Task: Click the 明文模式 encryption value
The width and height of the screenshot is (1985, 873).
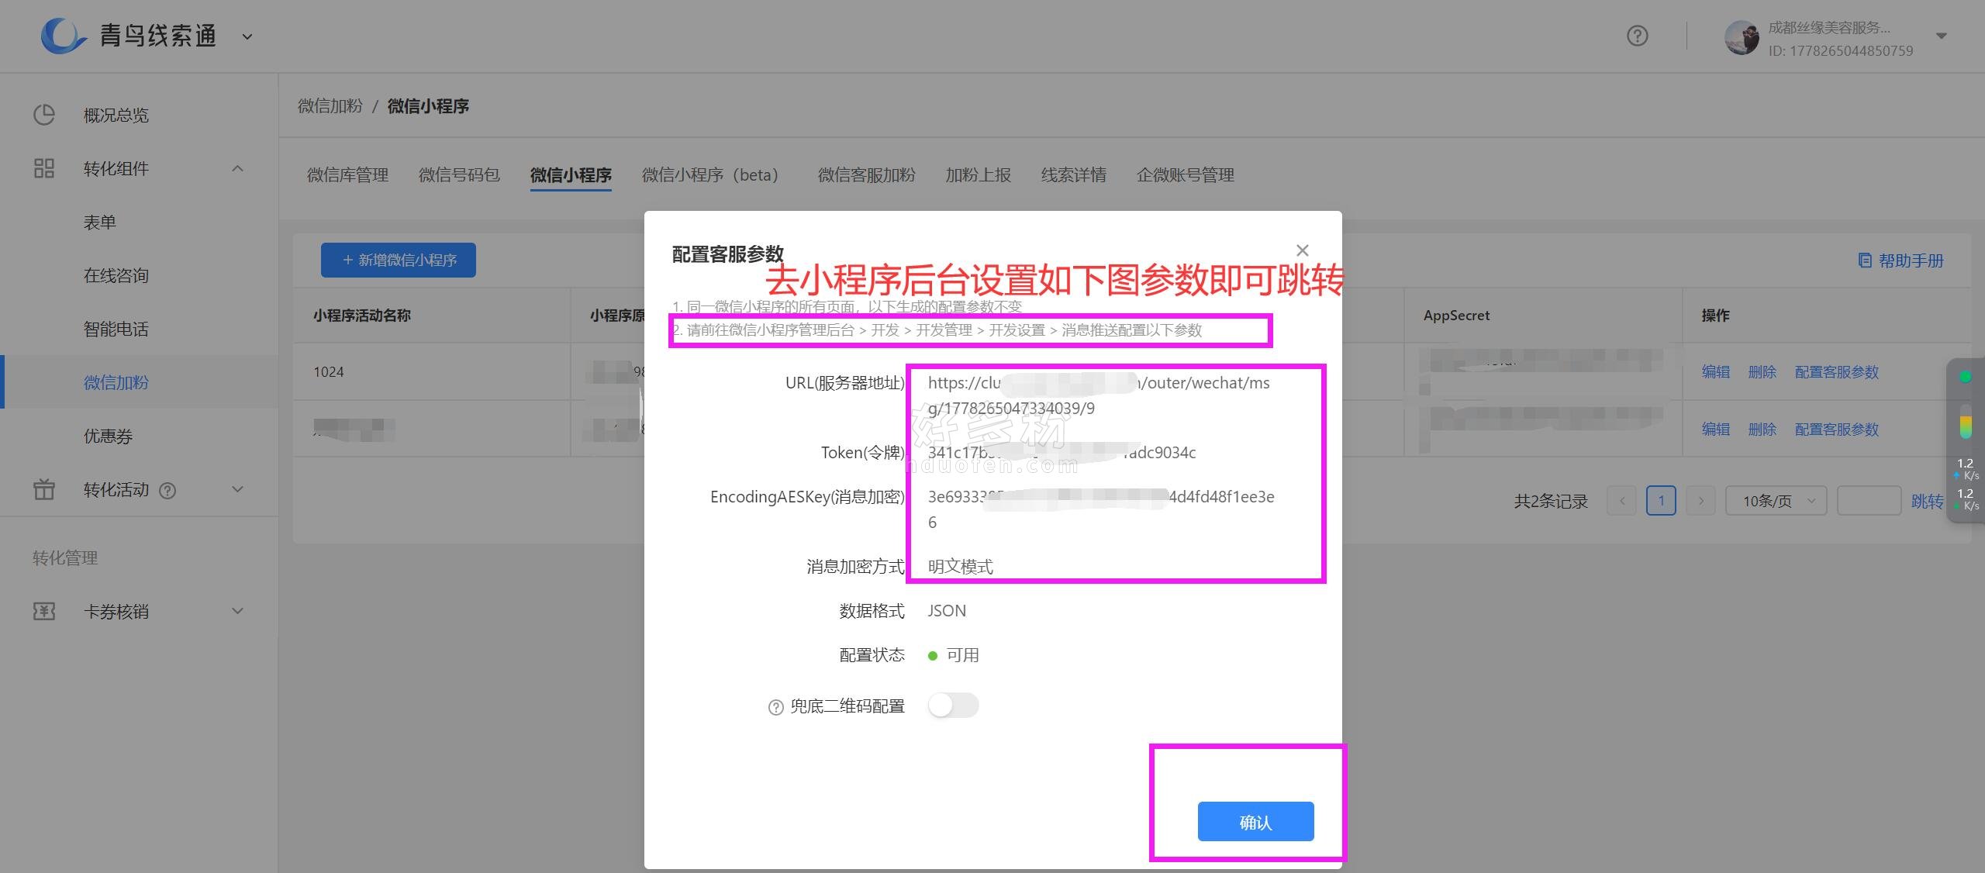Action: click(x=961, y=567)
